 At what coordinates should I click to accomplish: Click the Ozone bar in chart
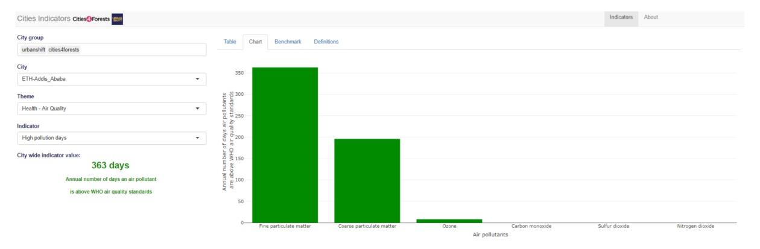449,221
